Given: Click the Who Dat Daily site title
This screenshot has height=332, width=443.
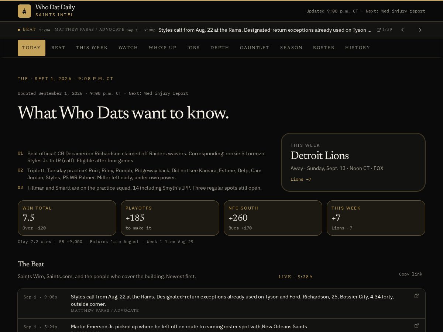Looking at the screenshot, I should [x=55, y=7].
